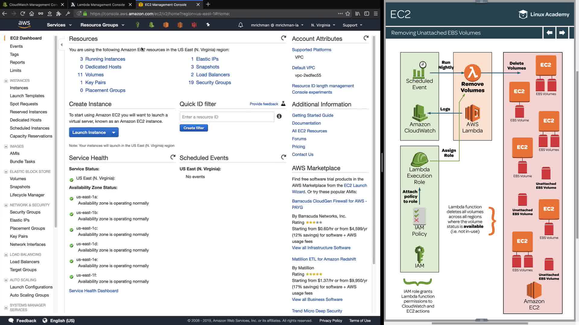Open the Services menu
This screenshot has height=325, width=579.
coord(59,25)
